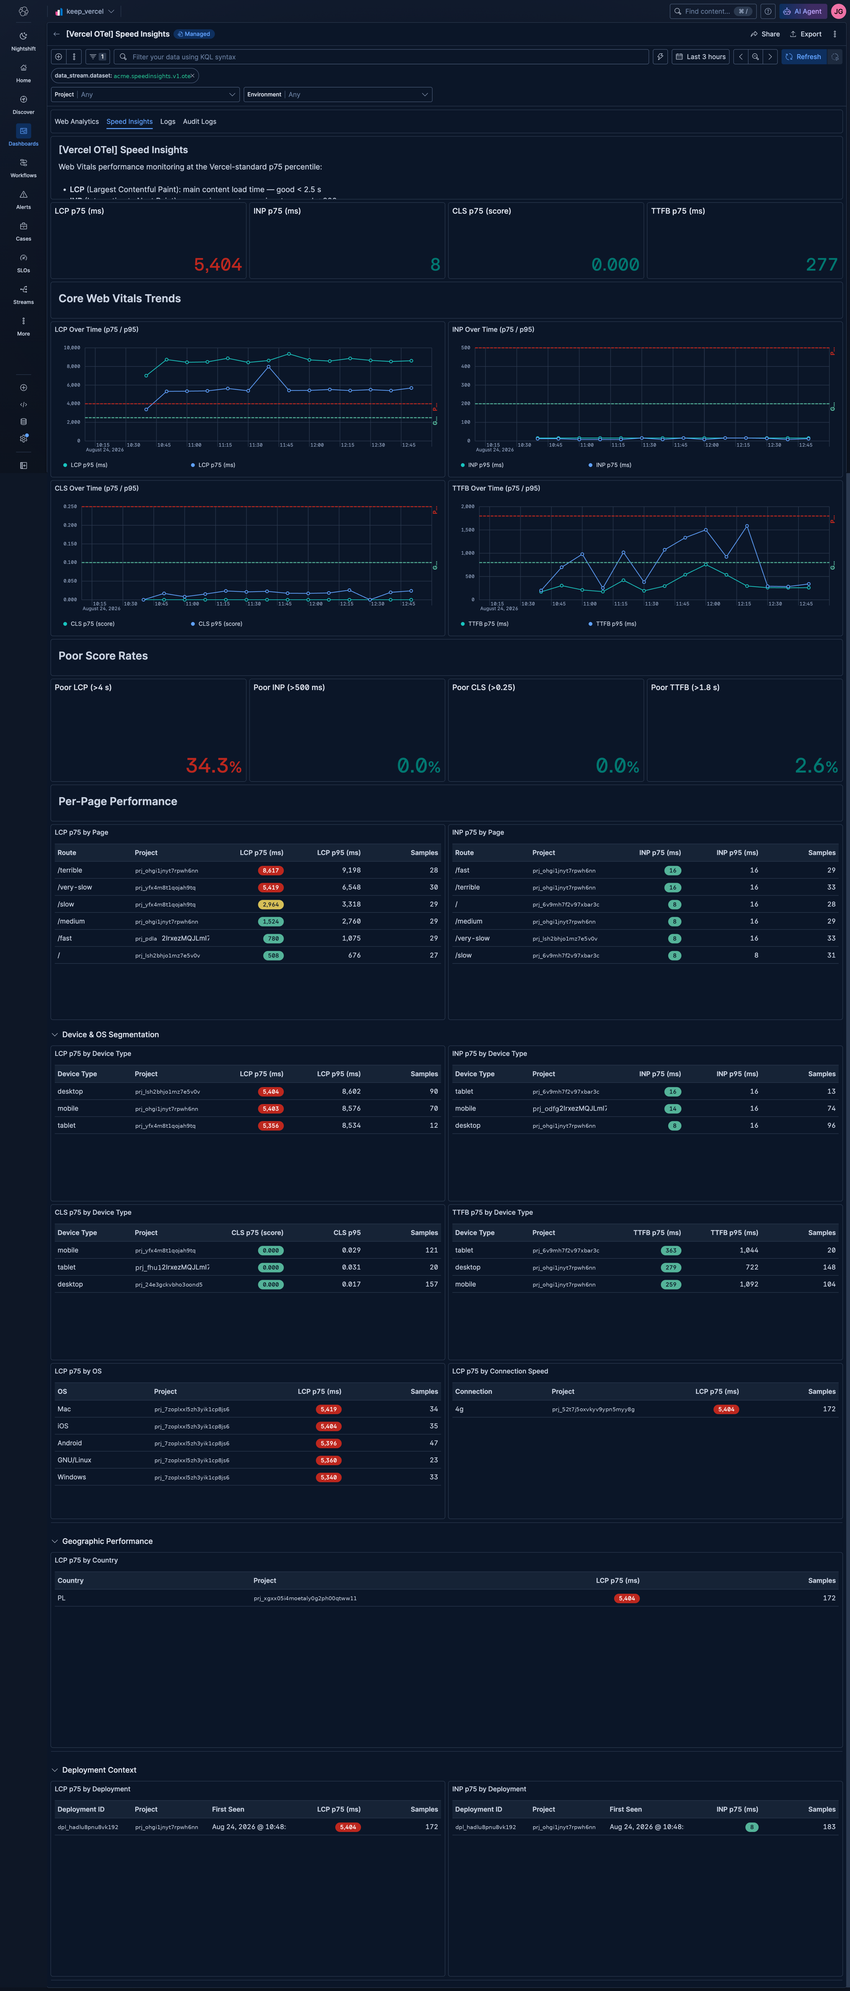Open dashboard kebab menu beside Export
This screenshot has width=850, height=1991.
coord(835,34)
